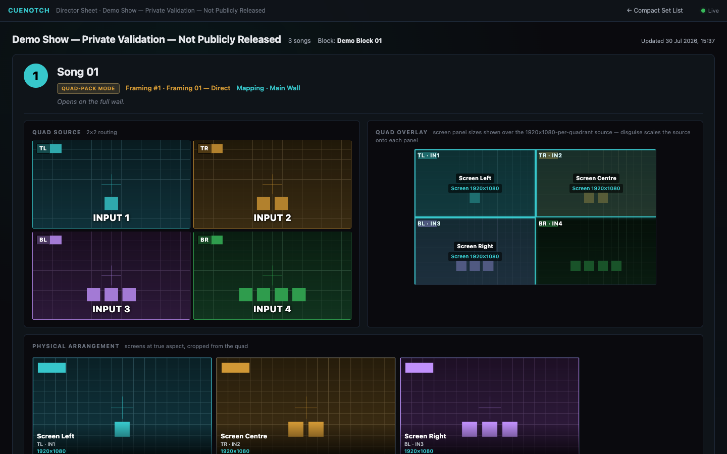Click the QUAD-PACK MODE badge
Viewport: 727px width, 454px height.
(x=88, y=88)
